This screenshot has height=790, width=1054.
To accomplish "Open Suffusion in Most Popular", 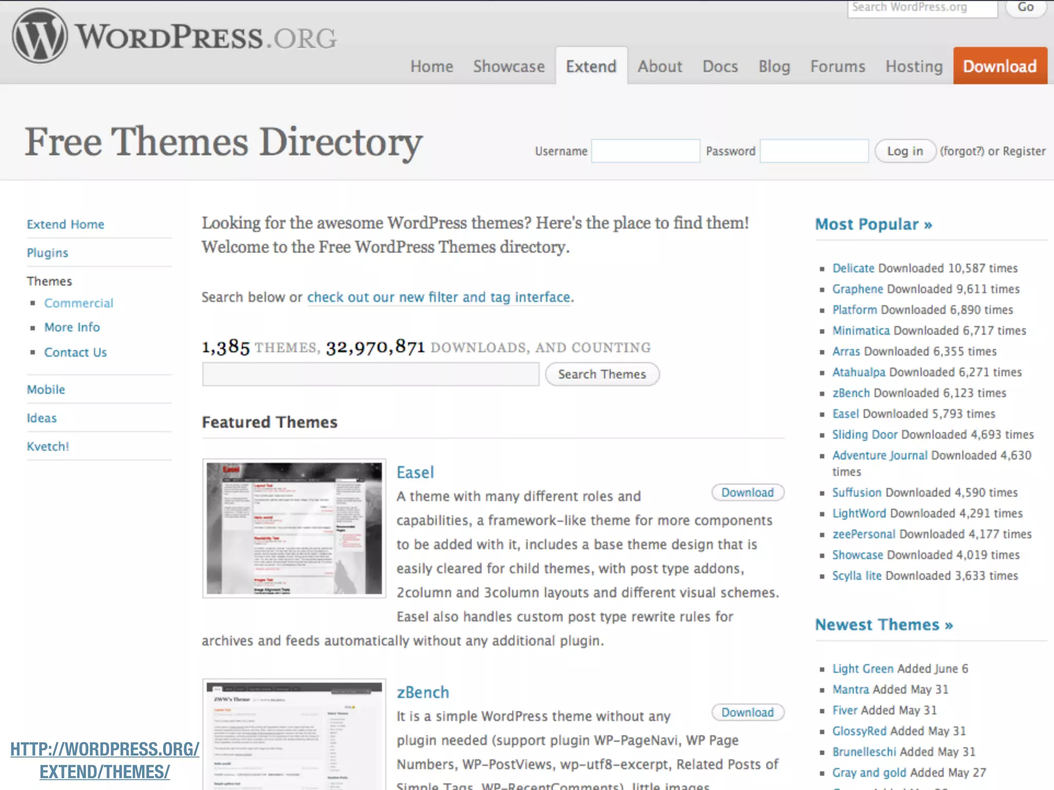I will pos(857,492).
